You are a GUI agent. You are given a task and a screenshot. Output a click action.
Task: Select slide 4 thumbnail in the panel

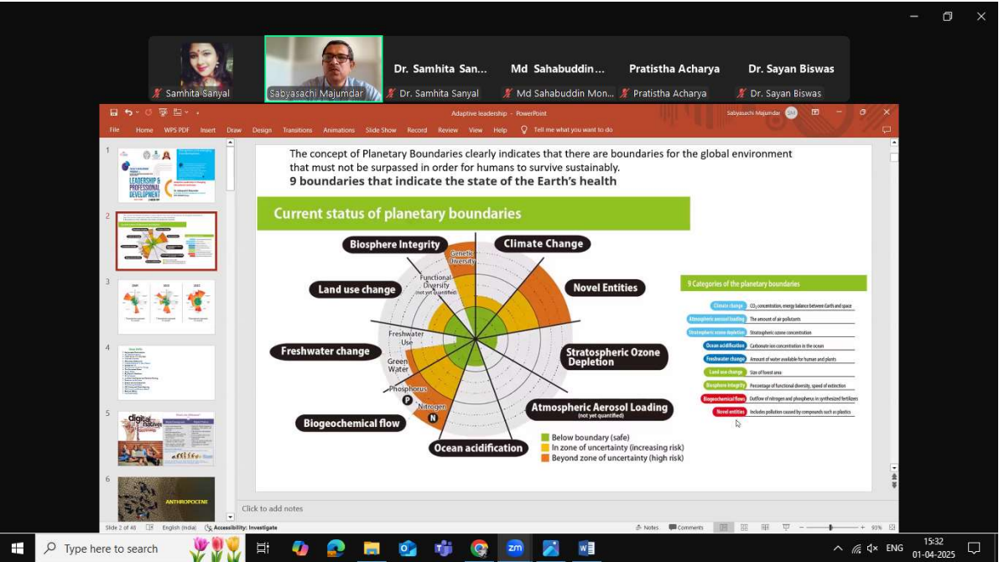point(166,372)
